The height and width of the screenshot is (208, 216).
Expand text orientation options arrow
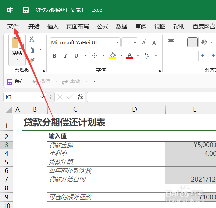point(212,42)
